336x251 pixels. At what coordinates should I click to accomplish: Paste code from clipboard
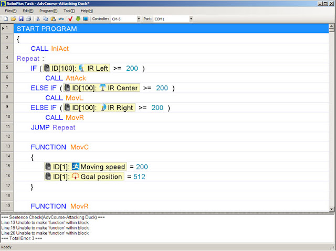(x=53, y=19)
